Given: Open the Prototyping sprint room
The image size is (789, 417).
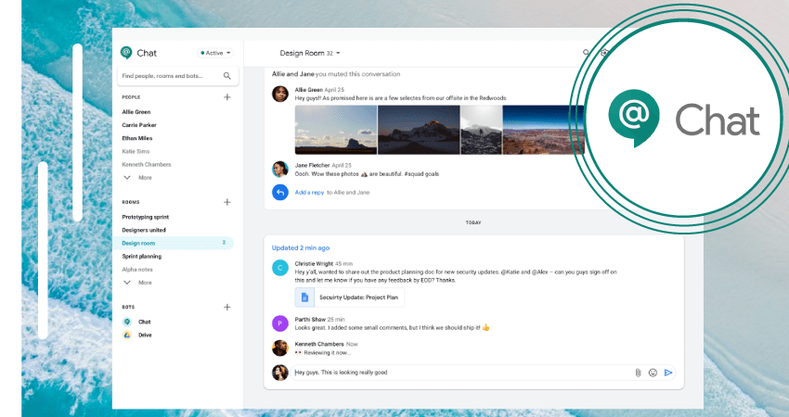Looking at the screenshot, I should coord(146,217).
